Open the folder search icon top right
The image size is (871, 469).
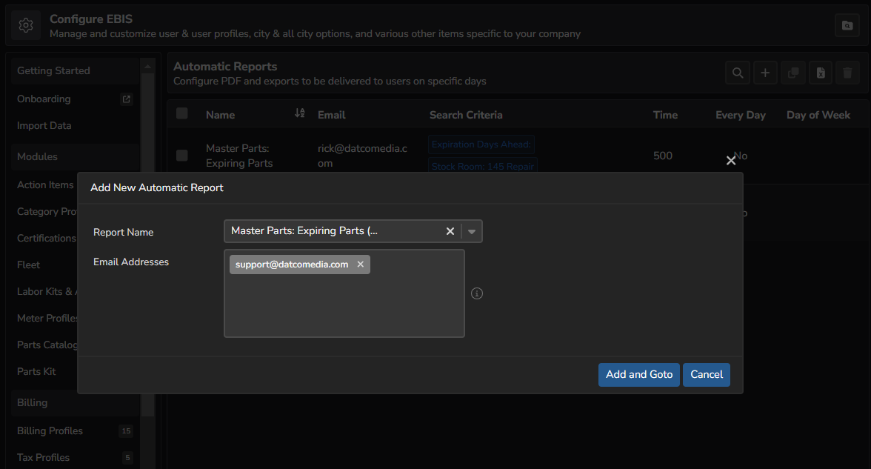click(x=847, y=25)
